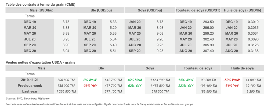Image resolution: width=275 pixels, height=111 pixels.
Task: Select the Blé SEP 20 price 5.40
Action: click(x=113, y=45)
